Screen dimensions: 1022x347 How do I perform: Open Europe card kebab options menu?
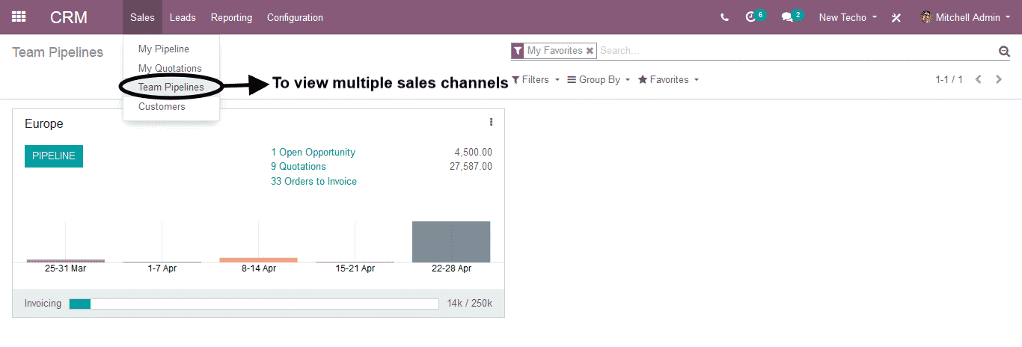(491, 122)
